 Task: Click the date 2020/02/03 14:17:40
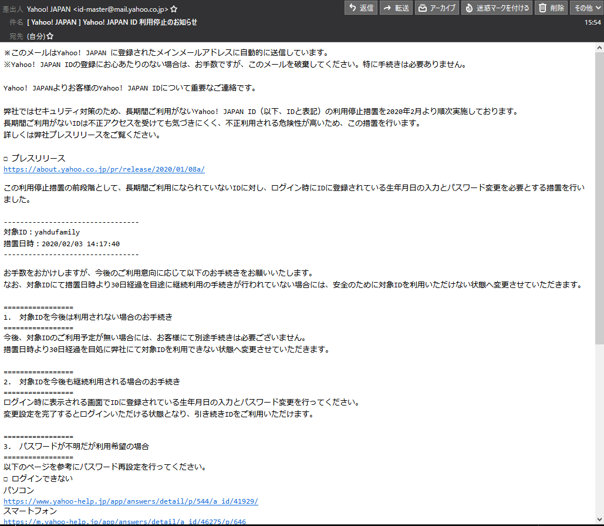point(80,244)
